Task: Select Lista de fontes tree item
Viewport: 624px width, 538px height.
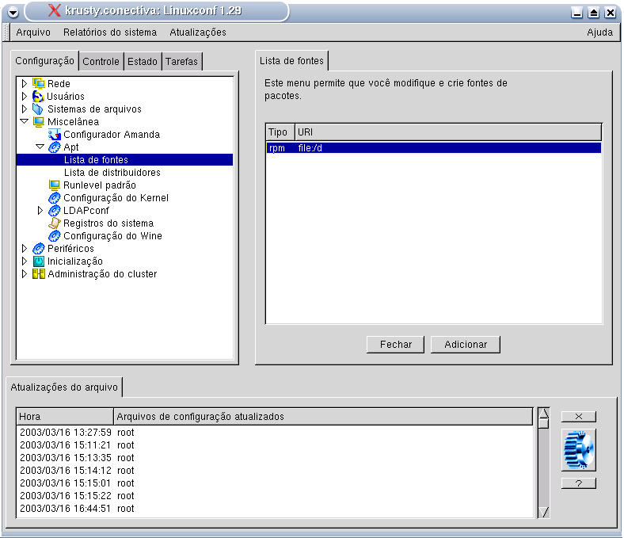Action: tap(125, 160)
